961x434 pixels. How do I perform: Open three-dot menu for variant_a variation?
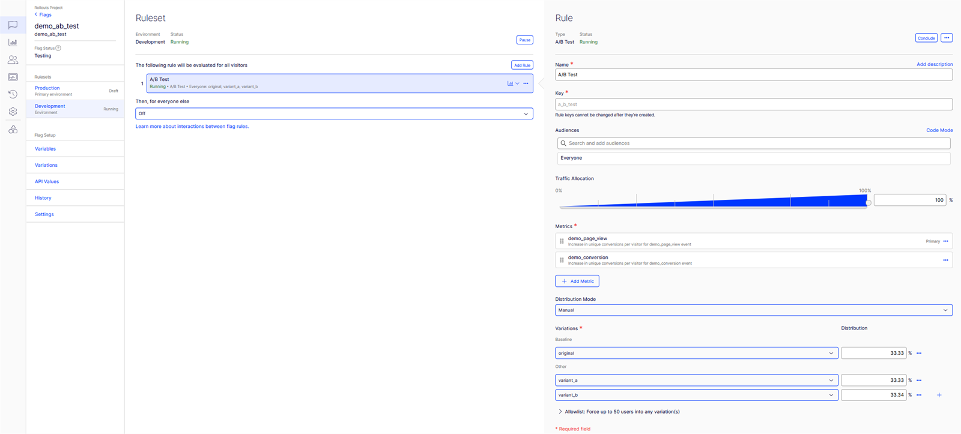click(x=919, y=381)
